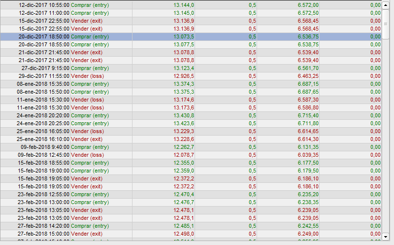Click amount 6.131,35 cell
Viewport: 394px width, 245px height.
[x=308, y=147]
